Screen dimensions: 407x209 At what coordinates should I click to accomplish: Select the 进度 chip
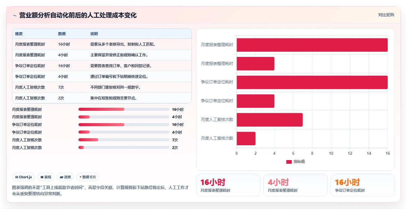(x=65, y=177)
